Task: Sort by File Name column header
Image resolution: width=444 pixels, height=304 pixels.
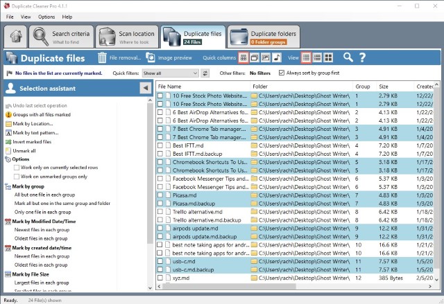Action: pyautogui.click(x=203, y=87)
